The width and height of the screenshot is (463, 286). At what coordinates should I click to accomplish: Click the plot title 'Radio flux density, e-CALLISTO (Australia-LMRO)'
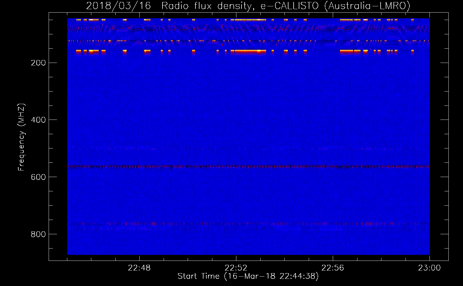286,6
